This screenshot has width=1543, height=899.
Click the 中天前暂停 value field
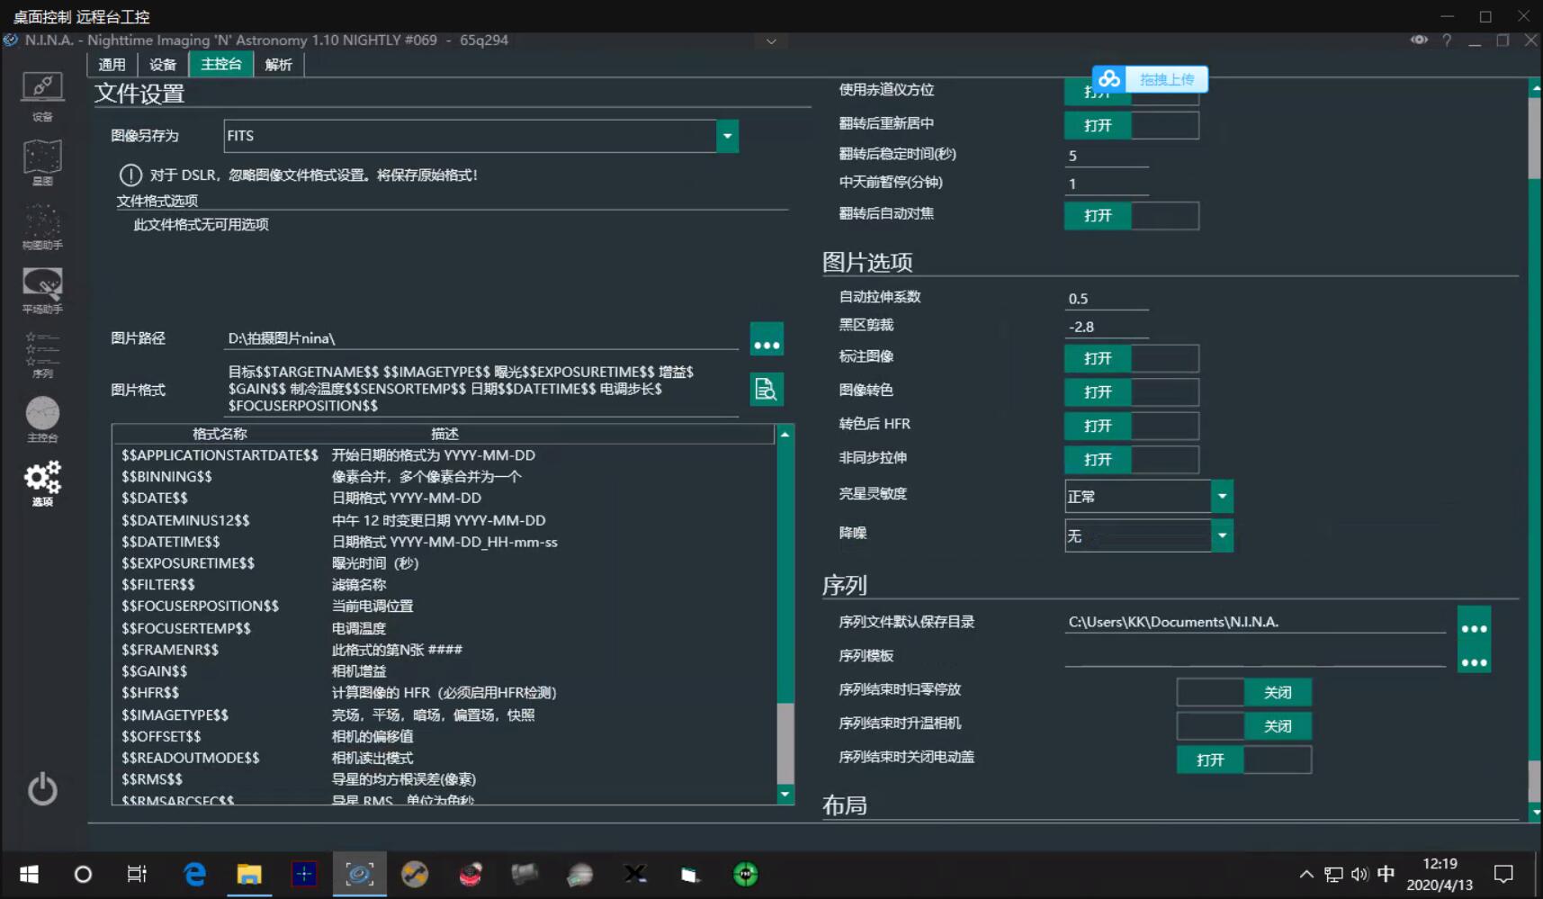point(1107,184)
